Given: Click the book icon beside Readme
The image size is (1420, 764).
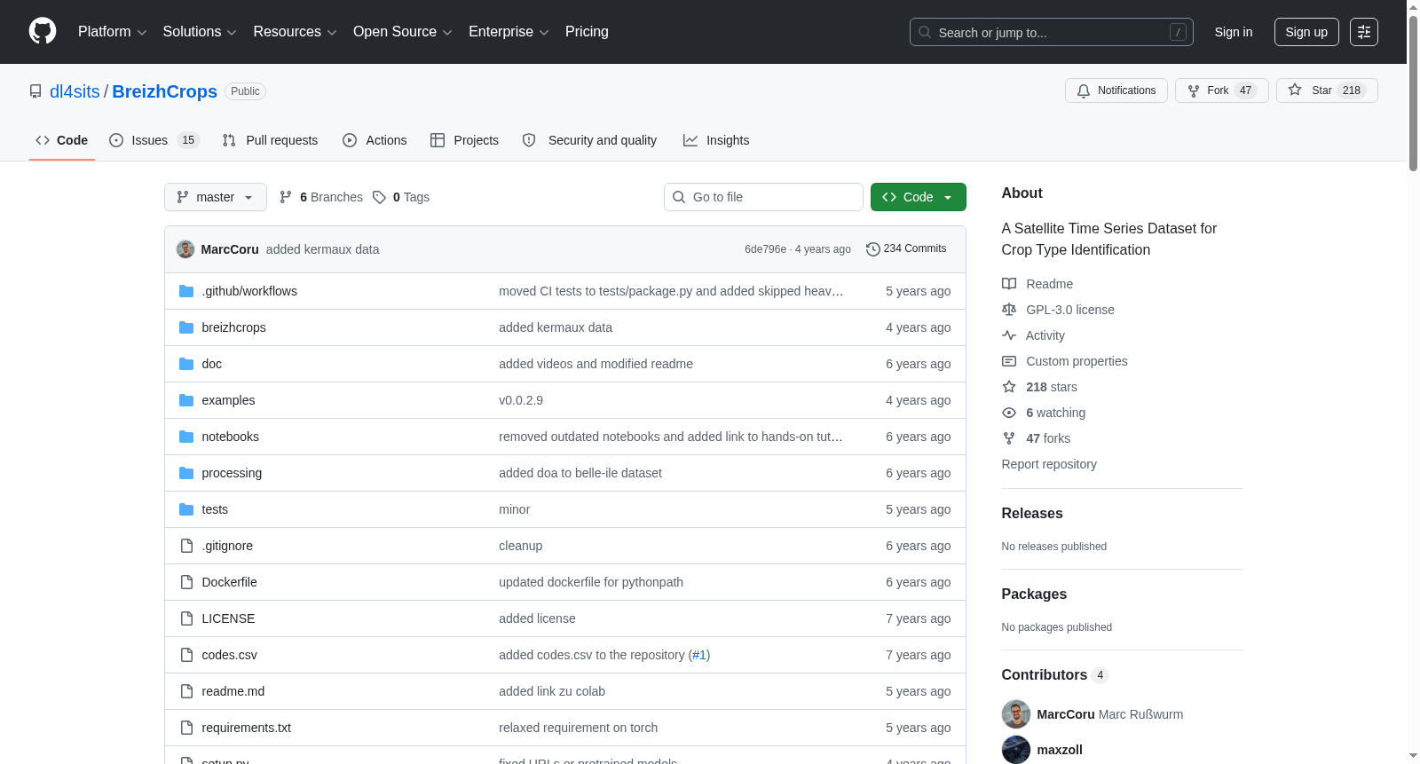Looking at the screenshot, I should (x=1009, y=284).
